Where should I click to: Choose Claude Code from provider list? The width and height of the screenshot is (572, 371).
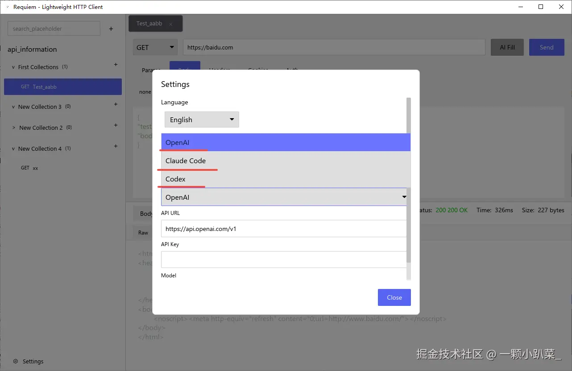tap(286, 161)
